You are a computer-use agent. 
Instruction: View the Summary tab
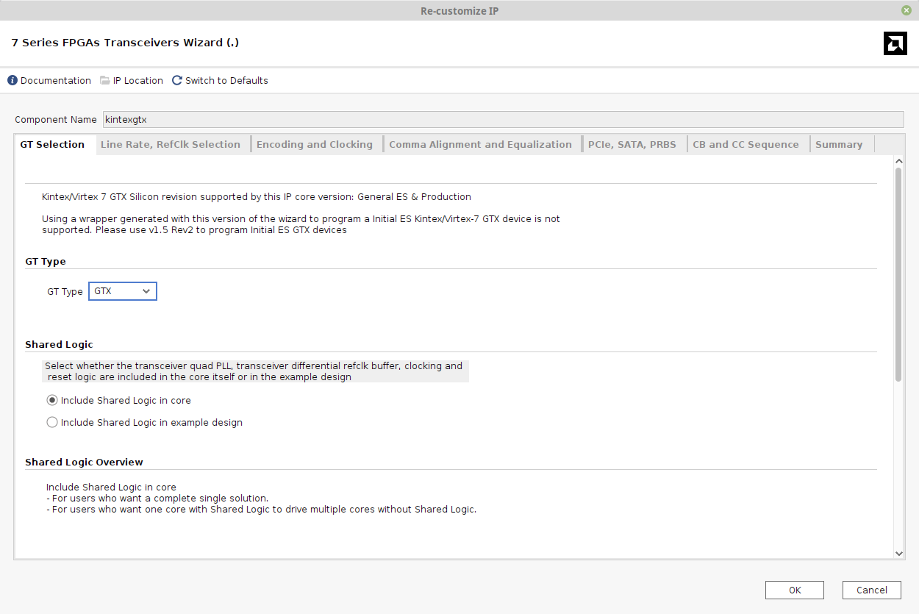point(839,144)
